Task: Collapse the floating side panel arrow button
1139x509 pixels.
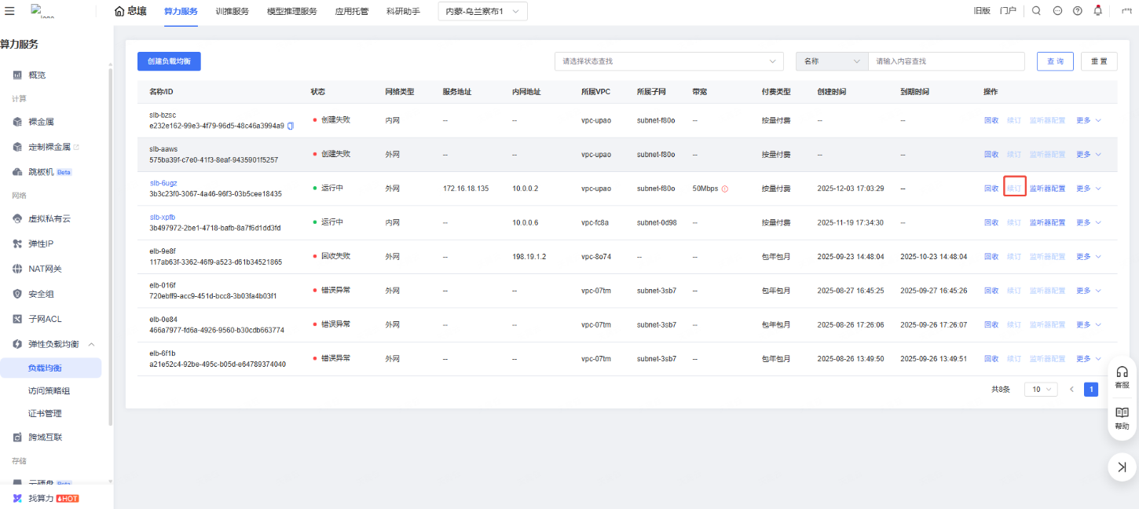Action: pos(1122,467)
